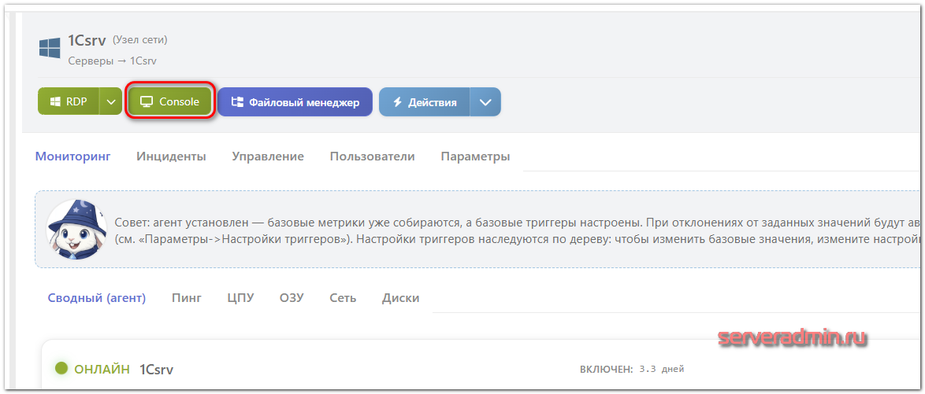Click the Windows logo beside the 1Csrv title
This screenshot has width=925, height=394.
[x=50, y=48]
